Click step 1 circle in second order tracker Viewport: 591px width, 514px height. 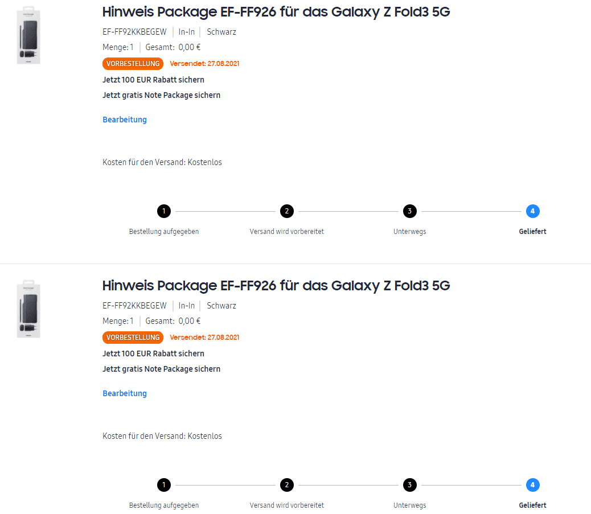click(164, 485)
